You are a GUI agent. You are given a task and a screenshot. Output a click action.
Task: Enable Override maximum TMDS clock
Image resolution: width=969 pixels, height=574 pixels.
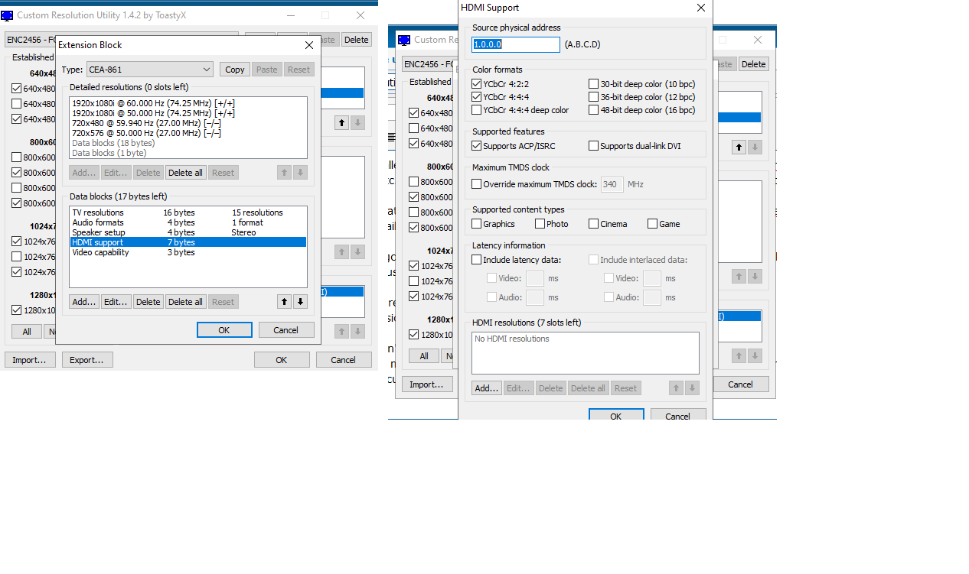click(477, 184)
